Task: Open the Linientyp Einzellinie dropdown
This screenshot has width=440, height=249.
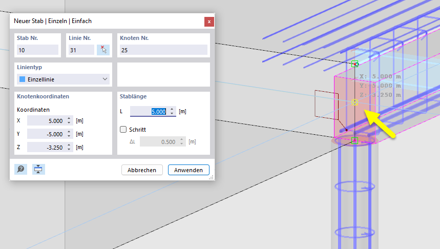Action: click(63, 79)
